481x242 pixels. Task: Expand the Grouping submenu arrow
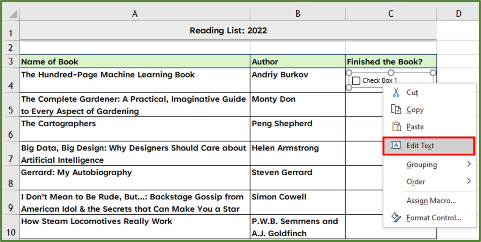[x=469, y=164]
